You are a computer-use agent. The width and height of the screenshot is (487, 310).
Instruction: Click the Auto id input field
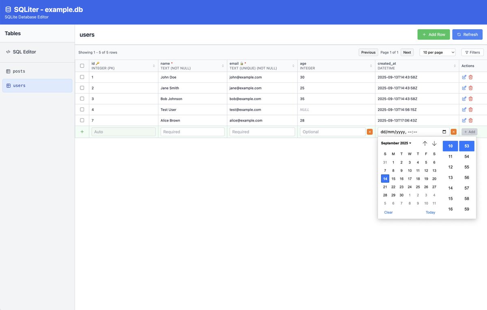pyautogui.click(x=124, y=132)
